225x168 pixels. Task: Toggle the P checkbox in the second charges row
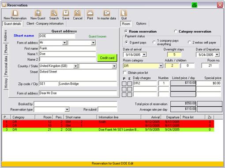[124, 89]
